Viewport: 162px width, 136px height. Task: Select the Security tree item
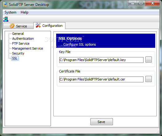click(x=18, y=53)
